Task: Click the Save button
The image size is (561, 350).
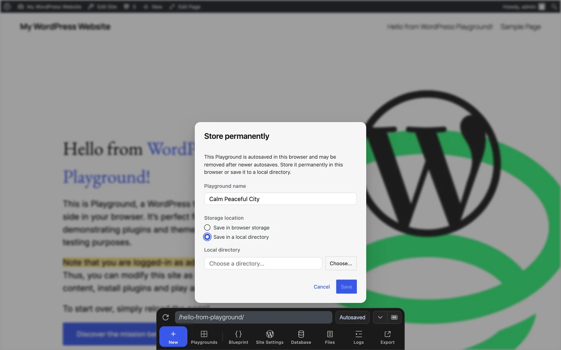Action: (x=346, y=287)
